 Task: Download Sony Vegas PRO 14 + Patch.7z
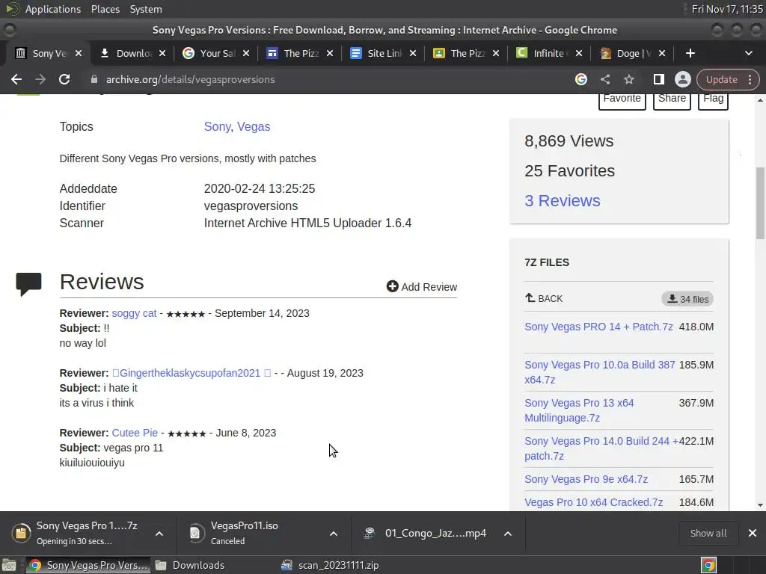(598, 327)
